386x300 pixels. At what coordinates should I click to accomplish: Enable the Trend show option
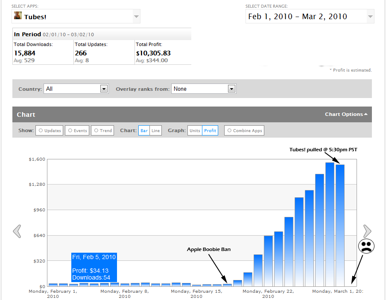coord(102,130)
